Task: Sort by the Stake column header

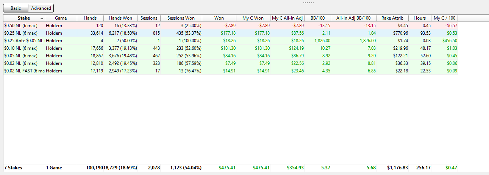Action: pos(24,18)
